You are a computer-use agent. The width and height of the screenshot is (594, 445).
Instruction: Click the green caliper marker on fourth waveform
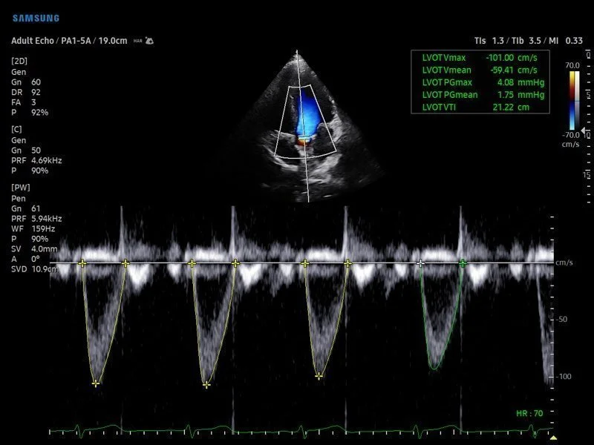tap(463, 263)
